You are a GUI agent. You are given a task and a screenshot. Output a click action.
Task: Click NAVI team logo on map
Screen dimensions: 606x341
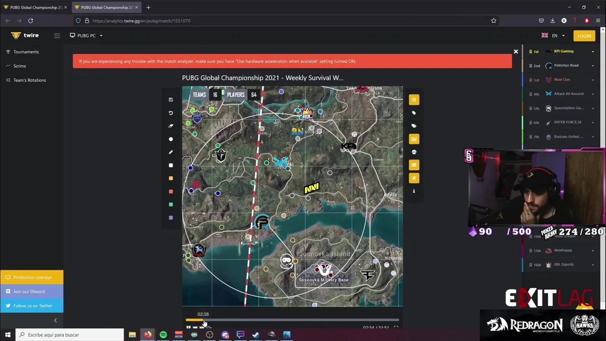tap(312, 188)
